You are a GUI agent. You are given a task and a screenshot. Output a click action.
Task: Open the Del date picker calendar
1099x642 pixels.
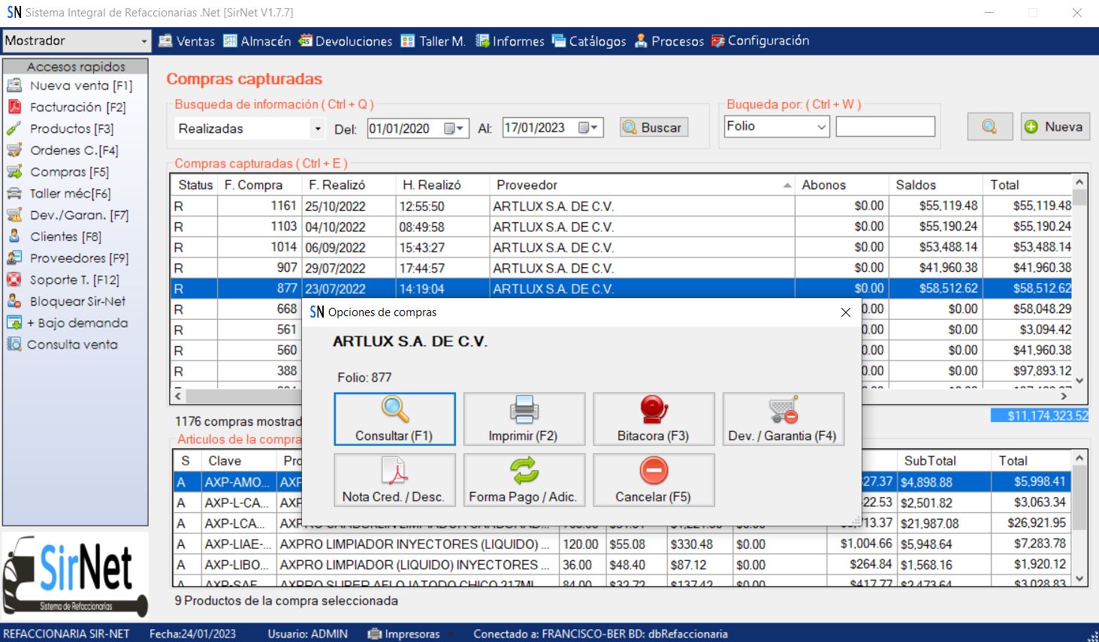[x=455, y=128]
